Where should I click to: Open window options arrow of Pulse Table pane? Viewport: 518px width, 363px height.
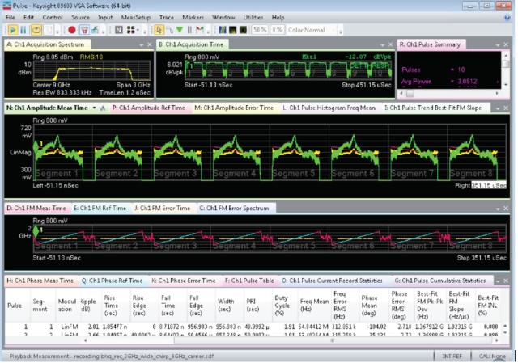[x=498, y=281]
